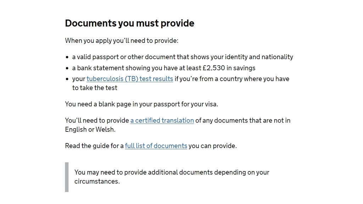The image size is (363, 204).
Task: Click the 'Read the guide for a' text
Action: 94,146
